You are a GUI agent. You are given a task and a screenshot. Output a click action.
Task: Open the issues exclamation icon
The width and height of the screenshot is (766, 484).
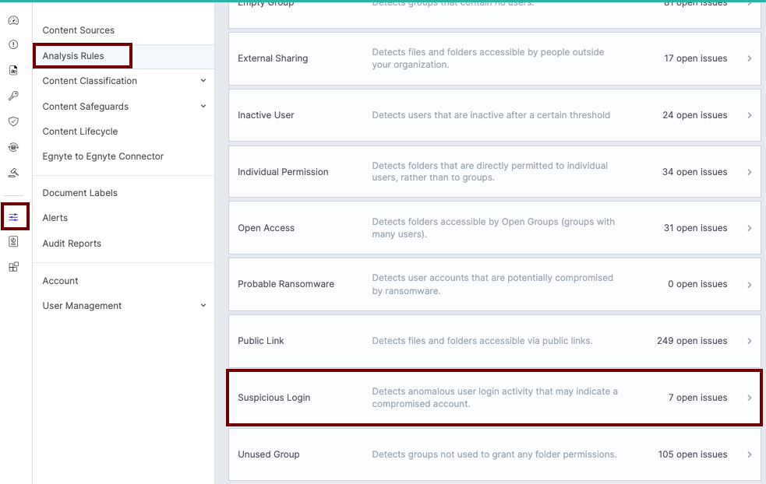(14, 44)
